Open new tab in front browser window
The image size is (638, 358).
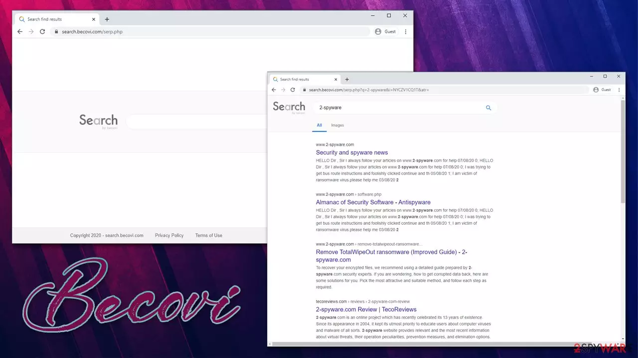tap(347, 80)
